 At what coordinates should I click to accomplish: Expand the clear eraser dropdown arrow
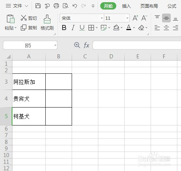click(x=146, y=28)
